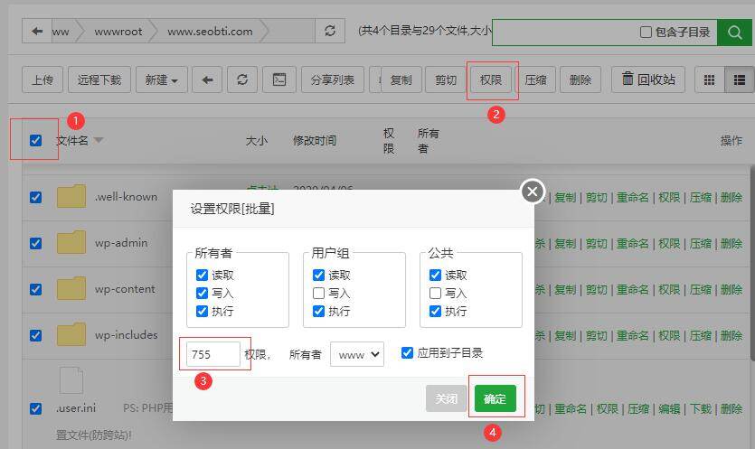Close the permission dialog with X icon
755x449 pixels.
pos(533,192)
